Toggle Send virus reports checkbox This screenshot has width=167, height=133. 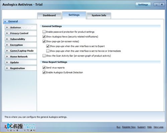tap(44, 68)
